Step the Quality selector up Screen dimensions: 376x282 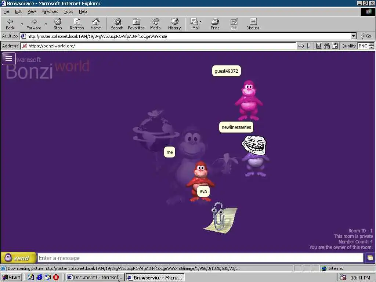click(x=372, y=44)
